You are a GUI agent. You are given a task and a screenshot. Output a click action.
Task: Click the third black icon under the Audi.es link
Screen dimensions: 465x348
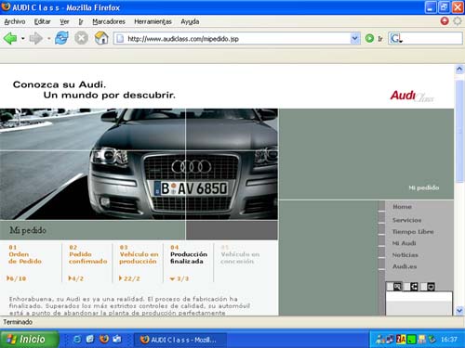point(431,287)
